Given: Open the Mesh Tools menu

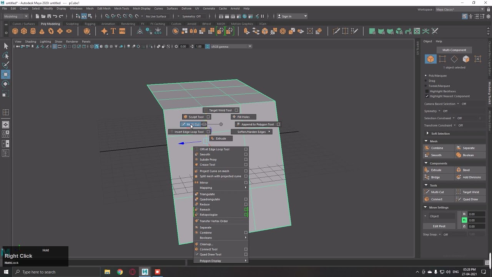Looking at the screenshot, I should 121,8.
